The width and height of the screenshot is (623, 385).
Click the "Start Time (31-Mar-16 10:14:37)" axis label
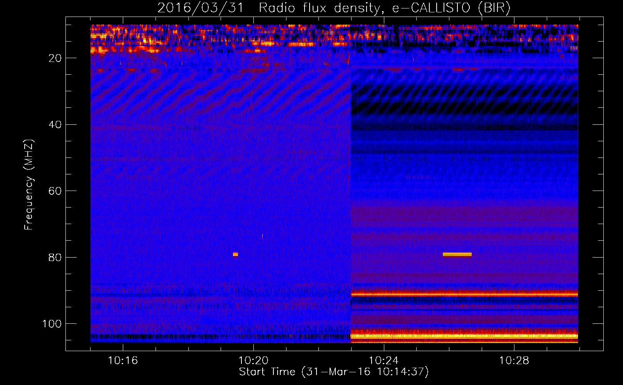pos(333,372)
